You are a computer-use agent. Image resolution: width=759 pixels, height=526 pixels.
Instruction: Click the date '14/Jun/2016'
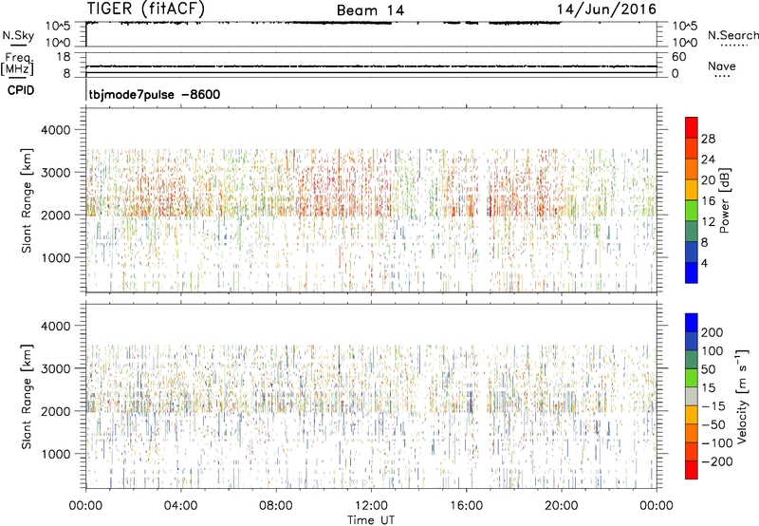pos(606,9)
